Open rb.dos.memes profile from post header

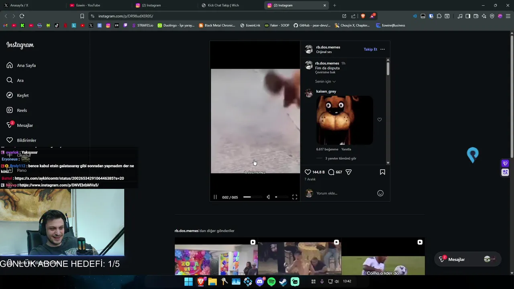(x=328, y=47)
